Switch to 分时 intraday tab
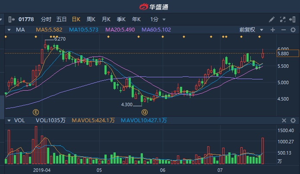The width and height of the screenshot is (300, 174). coord(46,19)
